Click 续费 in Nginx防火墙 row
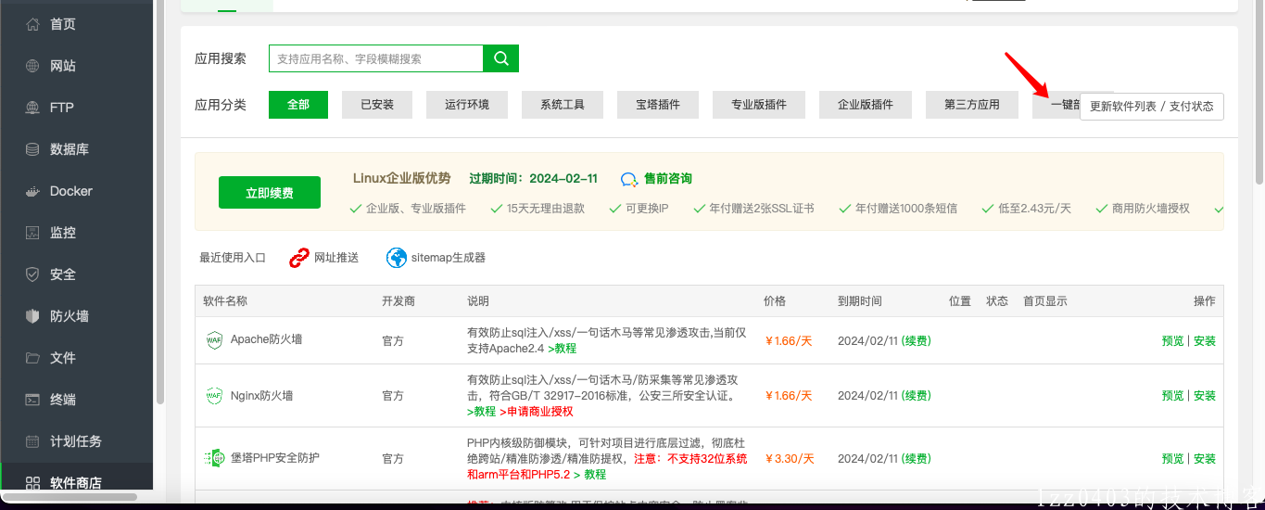The height and width of the screenshot is (510, 1265). 917,395
